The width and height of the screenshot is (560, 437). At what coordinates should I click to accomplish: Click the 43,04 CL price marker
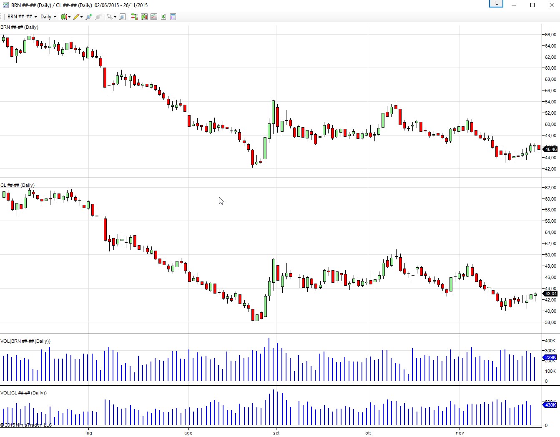[550, 294]
